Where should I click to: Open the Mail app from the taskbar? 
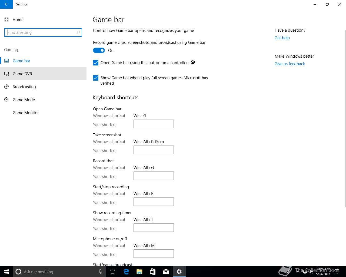[166, 272]
